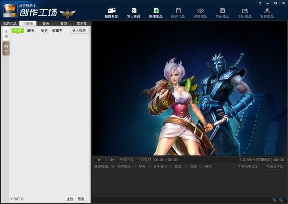Open the 音乐 tab
Image resolution: width=288 pixels, height=204 pixels.
pyautogui.click(x=46, y=24)
